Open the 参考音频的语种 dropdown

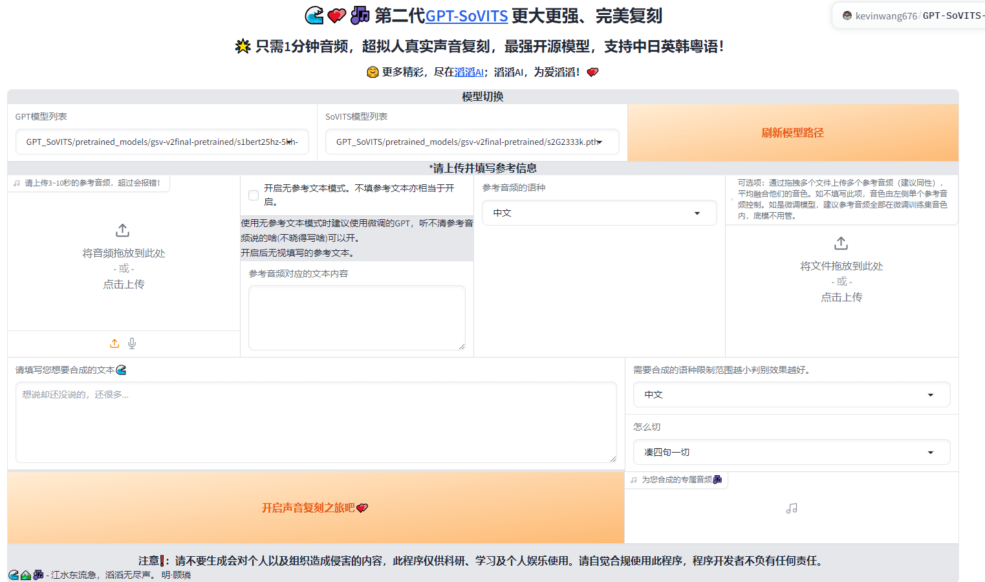pyautogui.click(x=599, y=212)
